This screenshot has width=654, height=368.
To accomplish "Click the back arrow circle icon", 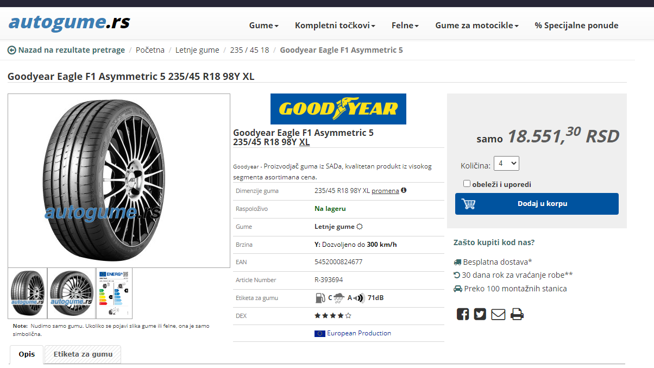I will pos(11,50).
